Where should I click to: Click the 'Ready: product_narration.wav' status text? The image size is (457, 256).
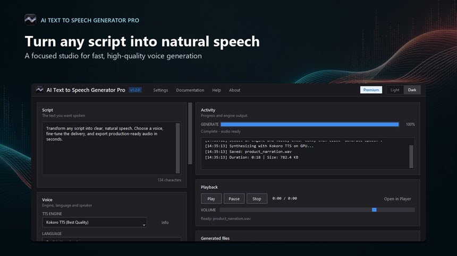226,218
